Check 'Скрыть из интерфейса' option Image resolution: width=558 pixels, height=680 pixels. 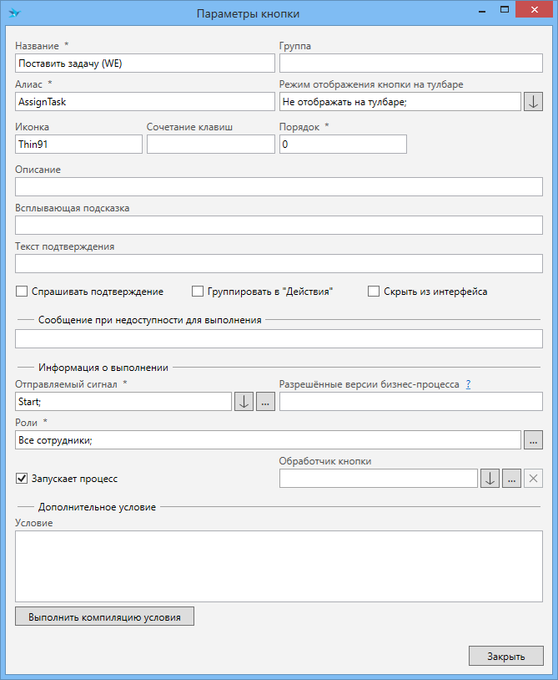(374, 292)
